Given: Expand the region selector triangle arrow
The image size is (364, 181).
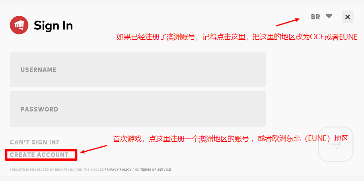Looking at the screenshot, I should [329, 16].
